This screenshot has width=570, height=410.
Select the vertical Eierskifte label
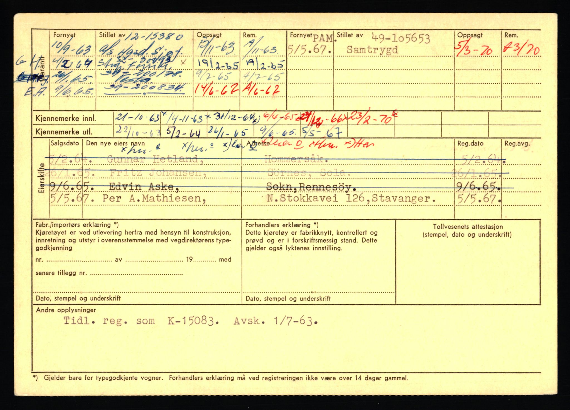42,178
